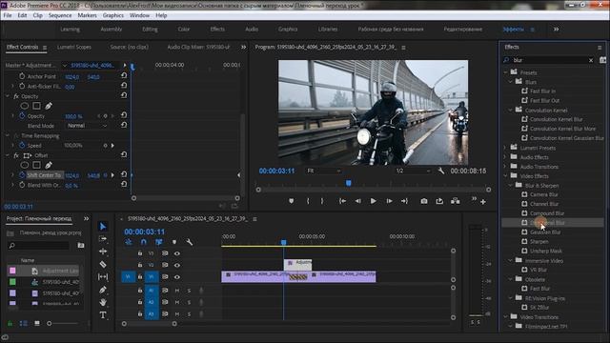Create Opacity ellipse mask
The width and height of the screenshot is (610, 343).
(x=25, y=106)
